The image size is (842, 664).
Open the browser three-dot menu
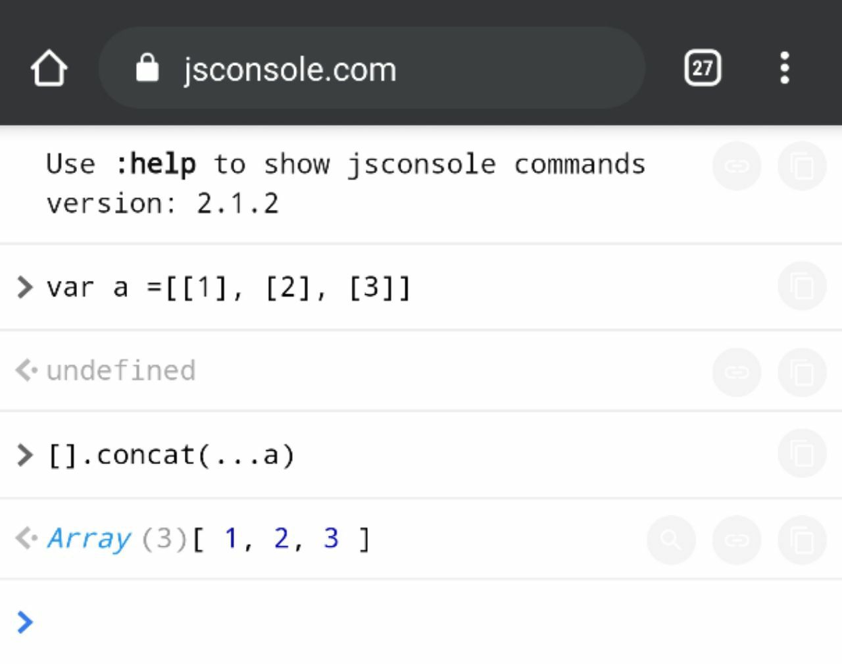[784, 68]
